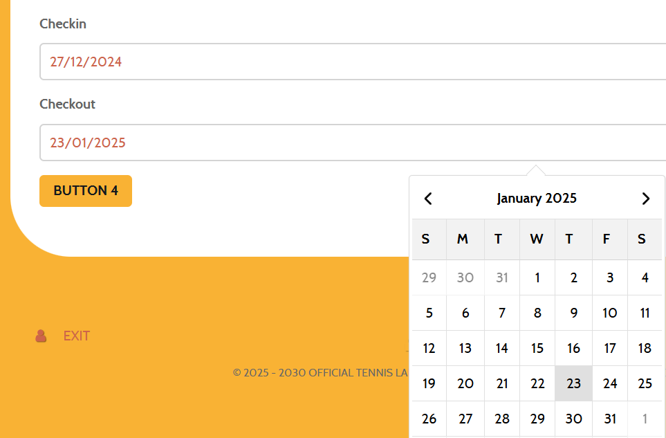Screen dimensions: 666x438
Task: Click the user icon beside EXIT
Action: (41, 336)
